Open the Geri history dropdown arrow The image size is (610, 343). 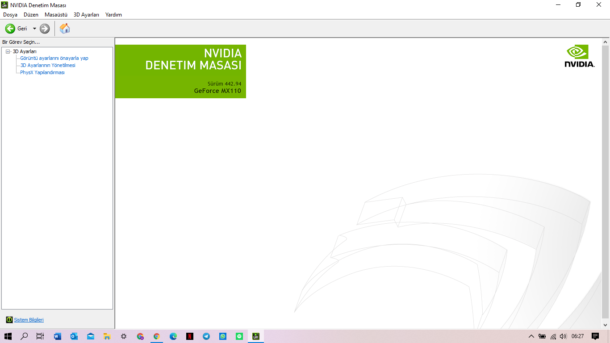click(x=34, y=29)
